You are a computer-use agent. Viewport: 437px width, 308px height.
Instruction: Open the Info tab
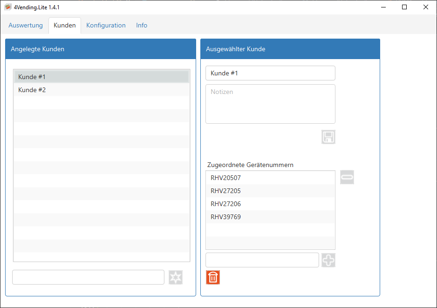coord(142,25)
